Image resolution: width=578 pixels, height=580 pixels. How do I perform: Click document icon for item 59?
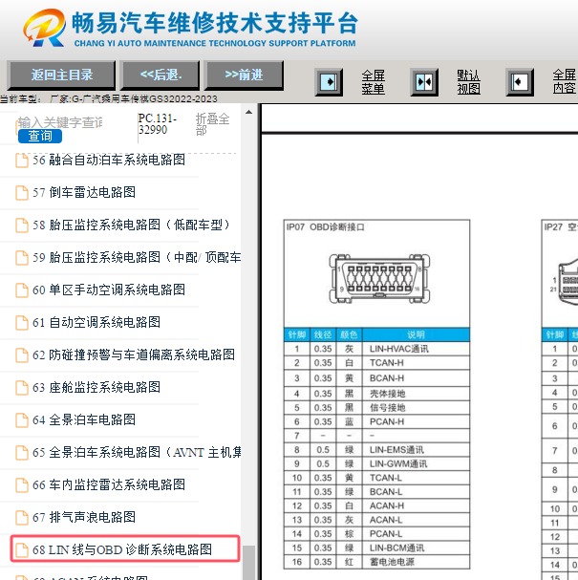[x=22, y=258]
